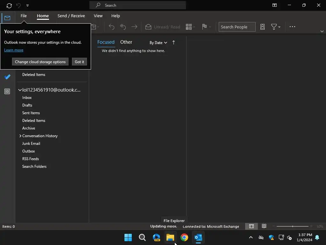
Task: Click the Send/Receive All Folders sync icon
Action: (x=9, y=6)
